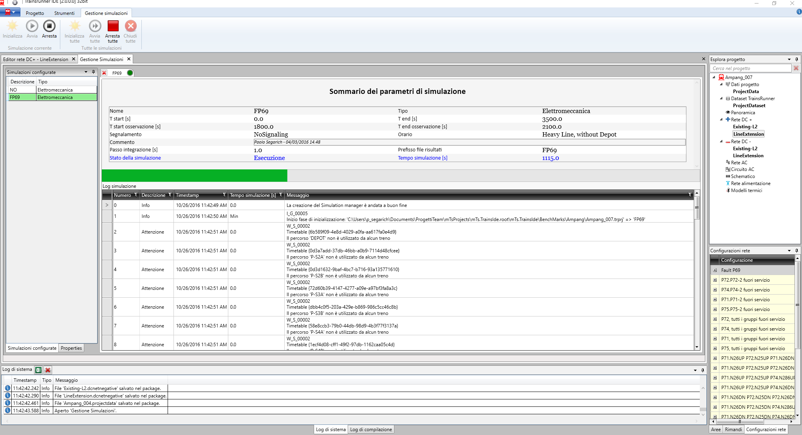Open the application menu button
This screenshot has height=435, width=802.
[x=10, y=13]
